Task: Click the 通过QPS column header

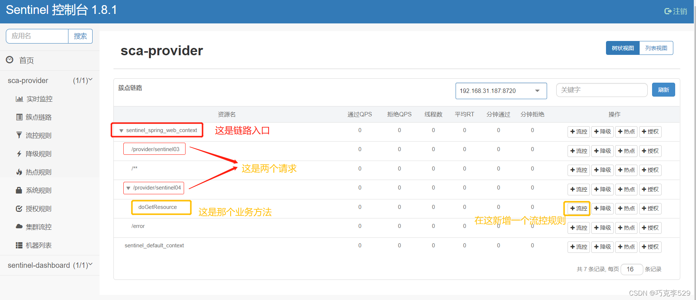Action: 360,115
